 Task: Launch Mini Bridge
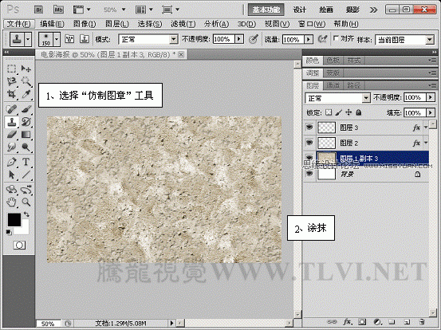(x=58, y=10)
